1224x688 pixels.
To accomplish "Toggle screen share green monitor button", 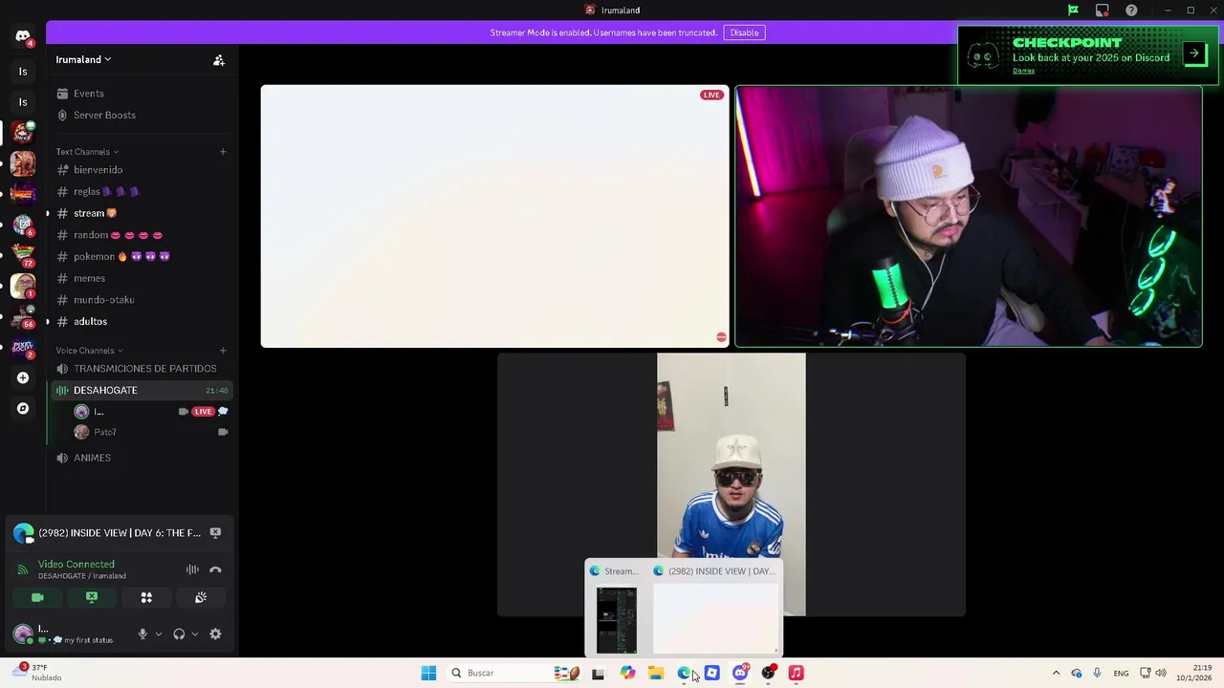I will click(x=92, y=597).
